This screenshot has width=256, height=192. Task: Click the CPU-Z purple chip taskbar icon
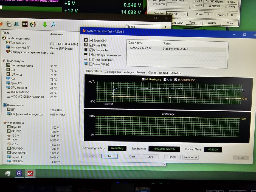point(19,173)
